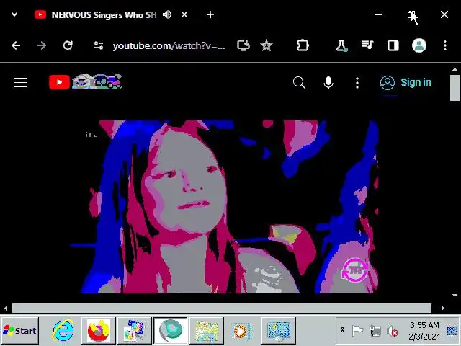Click the vertical scrollbar up arrow
The height and width of the screenshot is (346, 461).
click(x=455, y=69)
